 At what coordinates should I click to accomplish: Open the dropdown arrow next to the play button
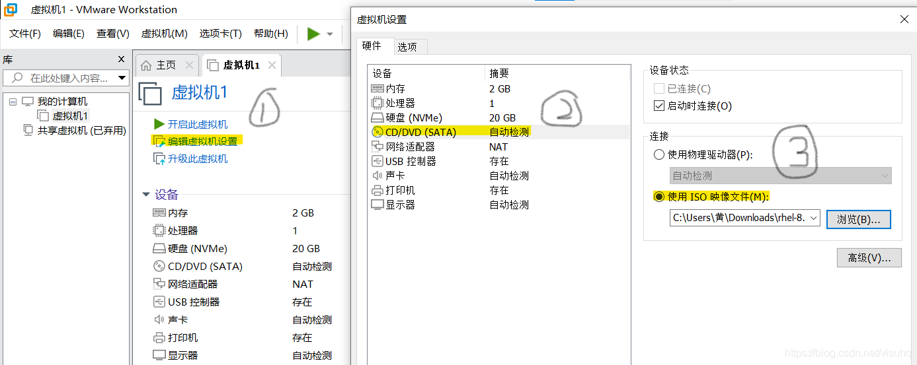click(330, 34)
